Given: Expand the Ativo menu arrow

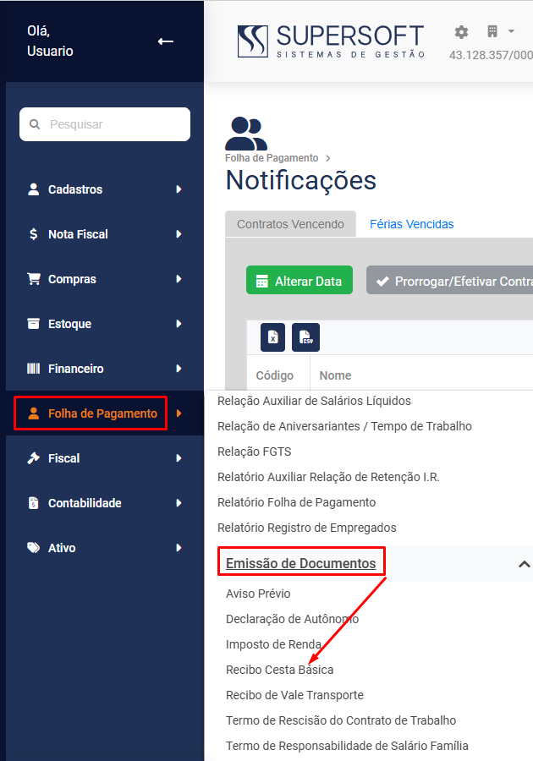Looking at the screenshot, I should (179, 548).
